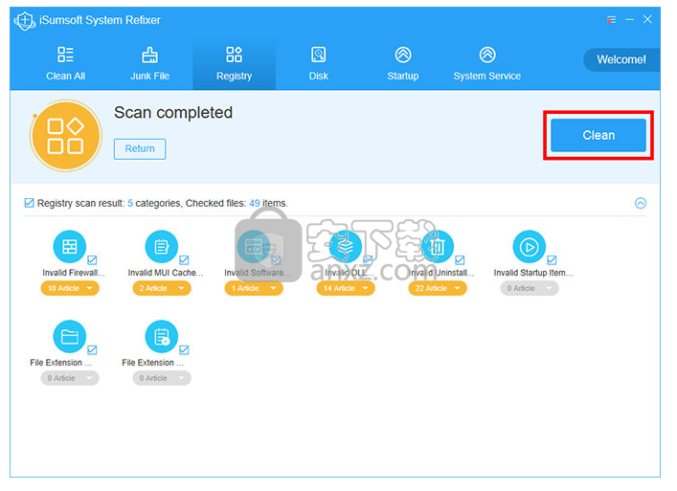Uncheck the Invalid Software checkbox
This screenshot has width=677, height=491.
tap(276, 259)
